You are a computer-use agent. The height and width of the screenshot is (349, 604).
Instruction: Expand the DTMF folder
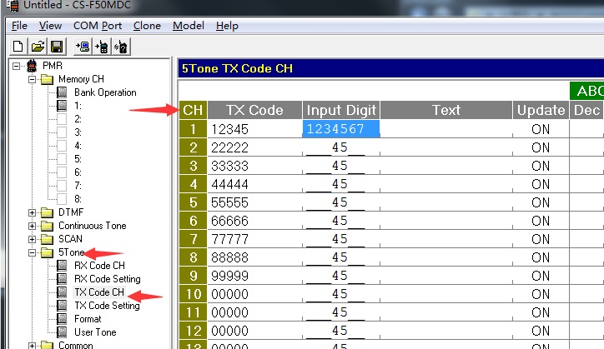[x=33, y=212]
